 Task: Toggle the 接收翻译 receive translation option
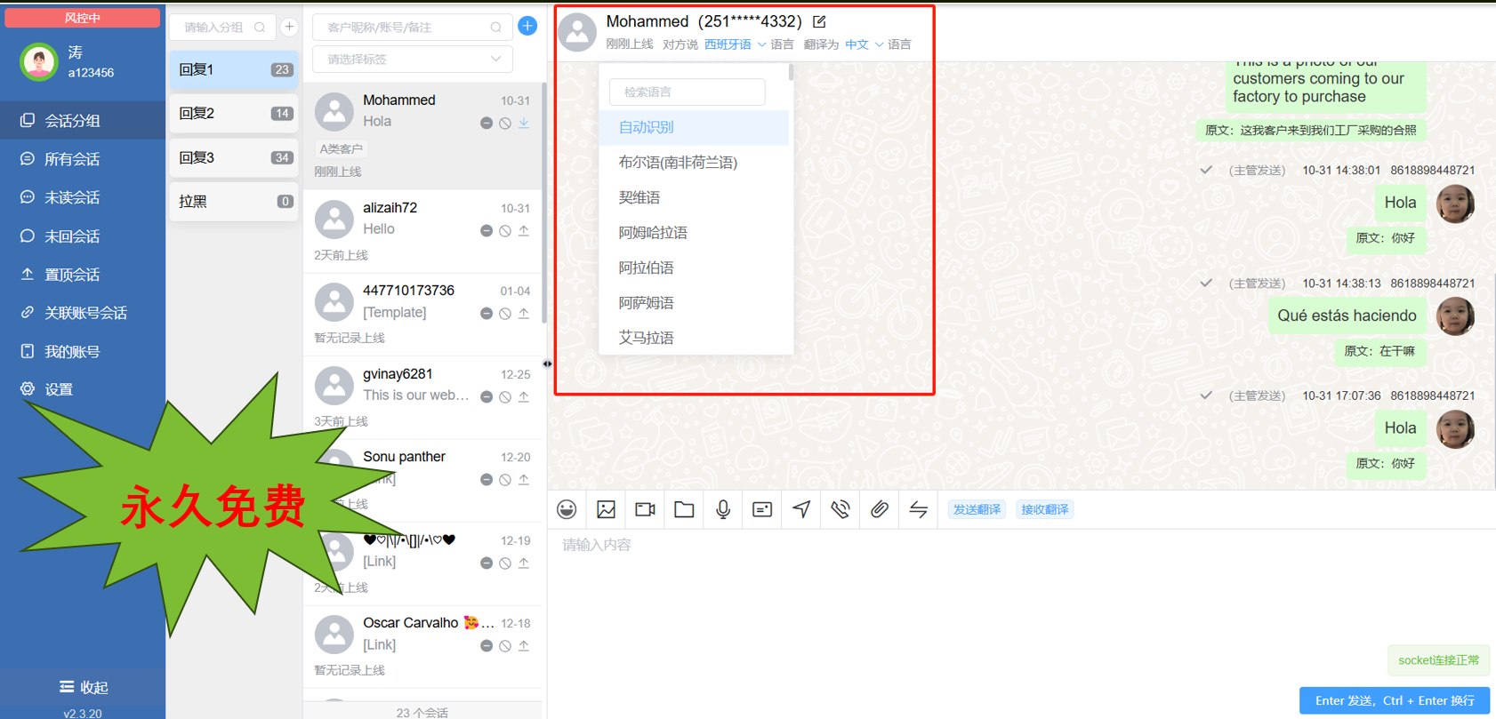coord(1045,509)
